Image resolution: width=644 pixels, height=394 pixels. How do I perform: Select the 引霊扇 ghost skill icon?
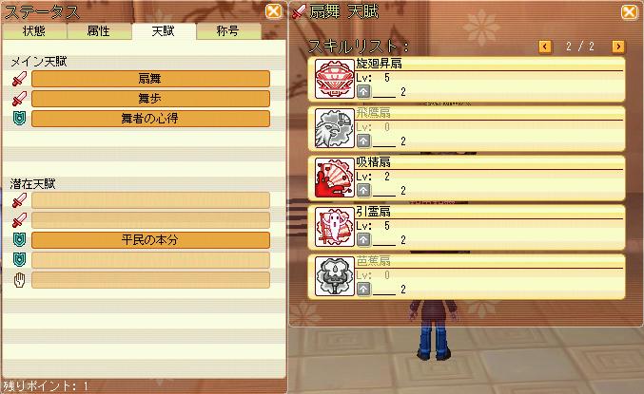coord(334,227)
